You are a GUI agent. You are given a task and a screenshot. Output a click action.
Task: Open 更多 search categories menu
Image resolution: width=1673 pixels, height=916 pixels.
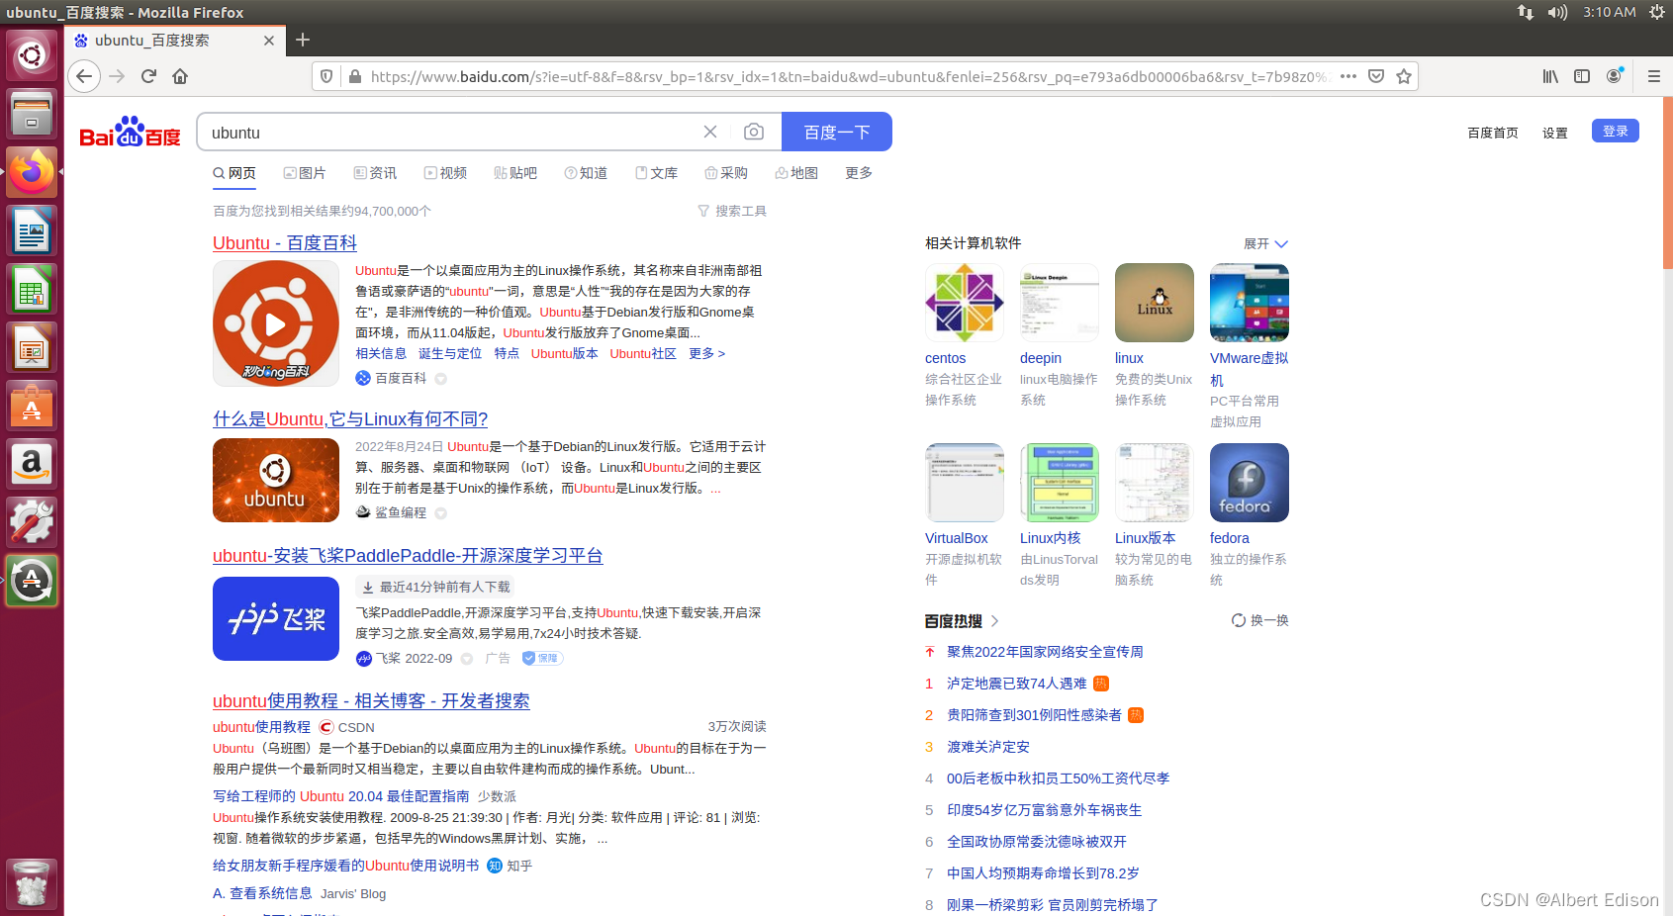(x=858, y=173)
